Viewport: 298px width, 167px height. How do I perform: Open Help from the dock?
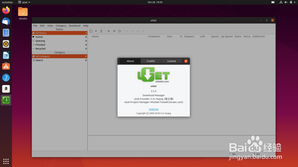[x=6, y=78]
